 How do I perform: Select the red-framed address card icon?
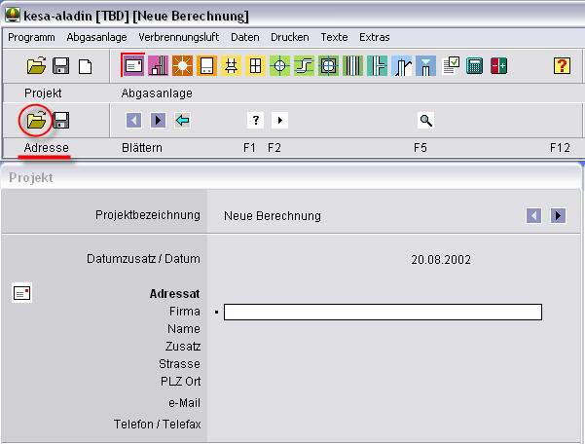(132, 66)
